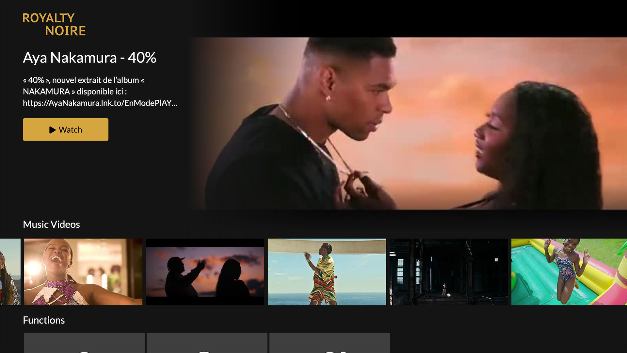Open the first Functions tile

pos(84,343)
